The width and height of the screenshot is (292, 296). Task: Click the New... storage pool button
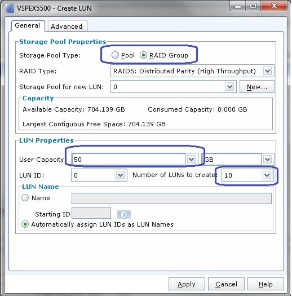pyautogui.click(x=256, y=87)
